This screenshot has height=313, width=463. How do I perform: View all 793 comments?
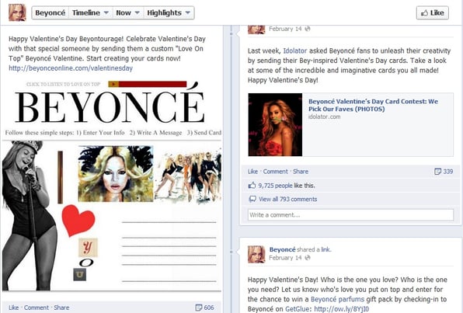(x=288, y=200)
